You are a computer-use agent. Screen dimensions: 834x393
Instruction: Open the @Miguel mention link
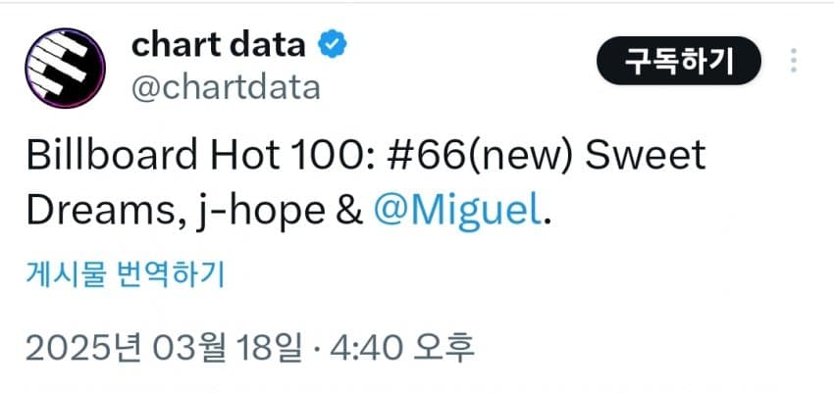pos(457,212)
